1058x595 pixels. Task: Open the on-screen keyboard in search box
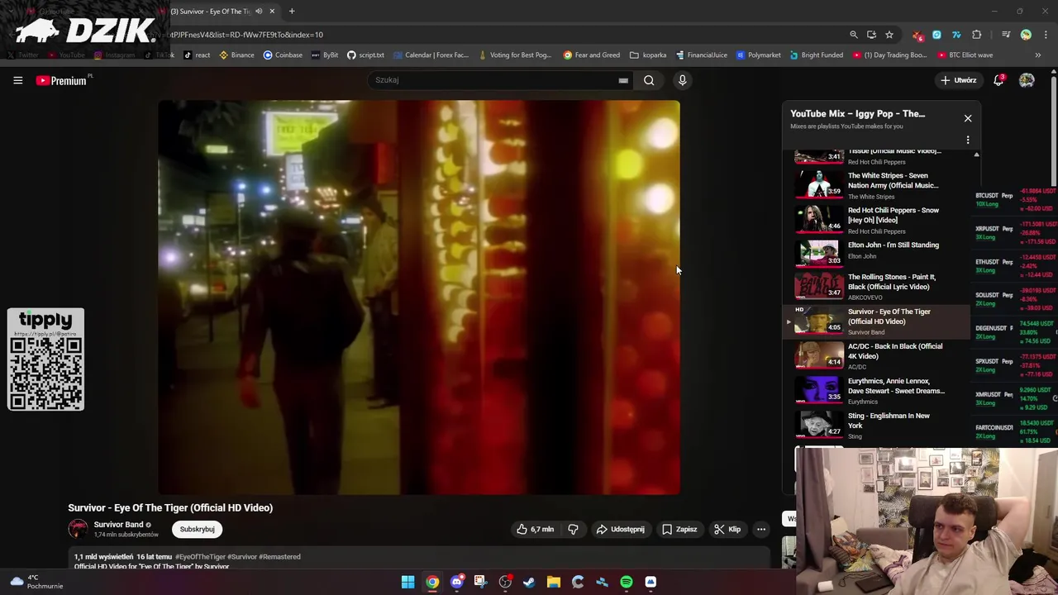click(623, 80)
